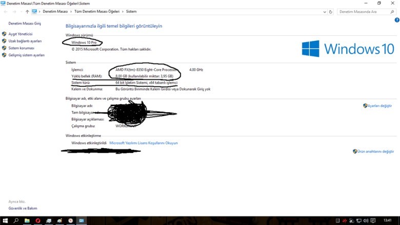Viewport: 400px width, 225px height.
Task: Click Ürün anahtarını değiştir link
Action: (x=375, y=151)
